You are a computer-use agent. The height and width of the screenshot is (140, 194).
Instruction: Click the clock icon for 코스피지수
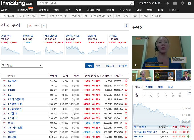coord(188,127)
